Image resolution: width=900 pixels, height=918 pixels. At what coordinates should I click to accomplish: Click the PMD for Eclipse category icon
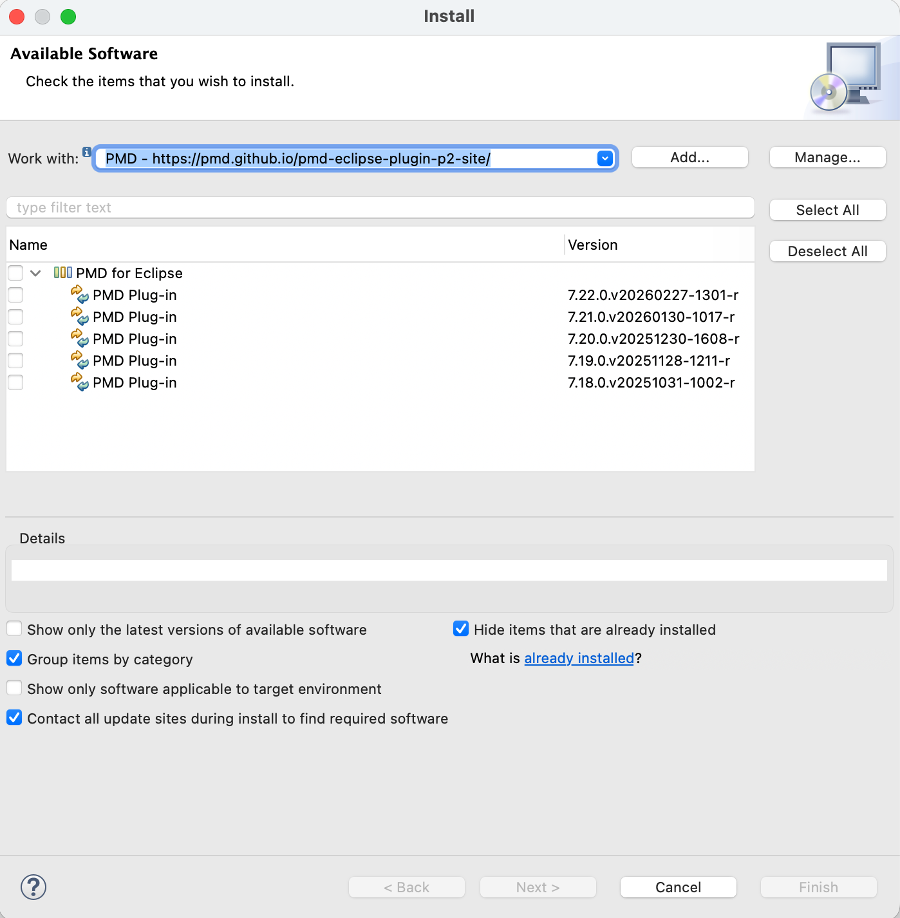click(x=62, y=272)
